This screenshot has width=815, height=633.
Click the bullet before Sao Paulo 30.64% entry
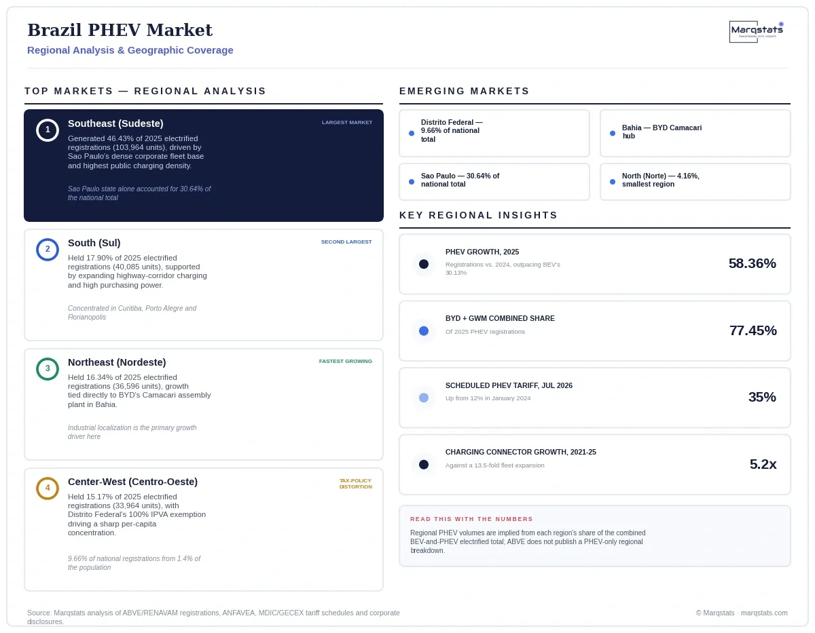412,182
